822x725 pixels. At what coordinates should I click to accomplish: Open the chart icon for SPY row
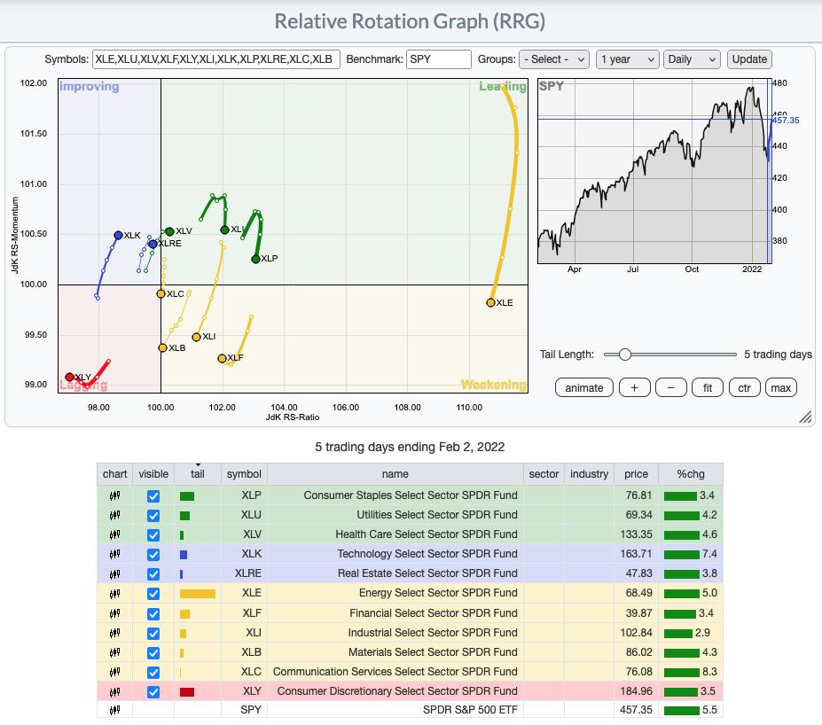(x=114, y=710)
